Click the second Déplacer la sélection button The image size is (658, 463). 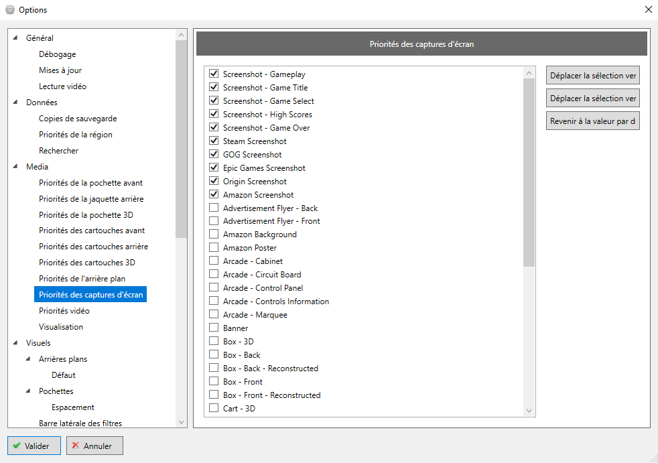[592, 98]
